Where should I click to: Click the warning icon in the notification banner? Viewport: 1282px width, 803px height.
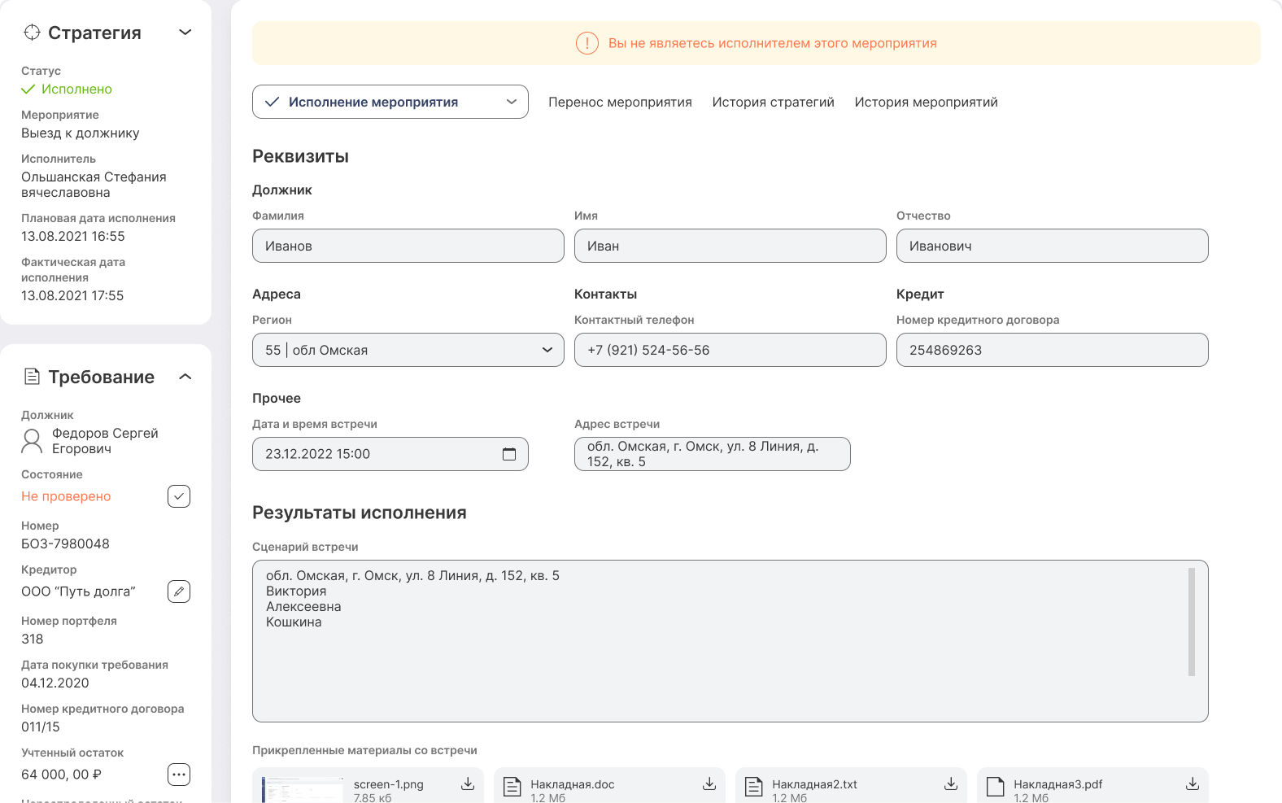point(587,43)
